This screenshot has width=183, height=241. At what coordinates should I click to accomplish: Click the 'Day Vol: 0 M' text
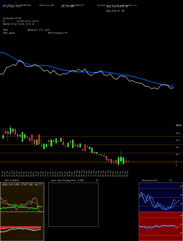[x=115, y=11]
